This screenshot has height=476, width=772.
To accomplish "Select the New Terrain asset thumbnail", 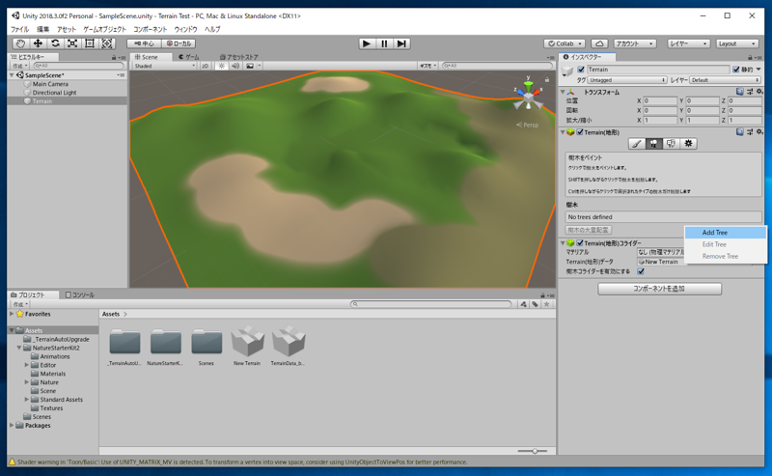I will pyautogui.click(x=247, y=341).
